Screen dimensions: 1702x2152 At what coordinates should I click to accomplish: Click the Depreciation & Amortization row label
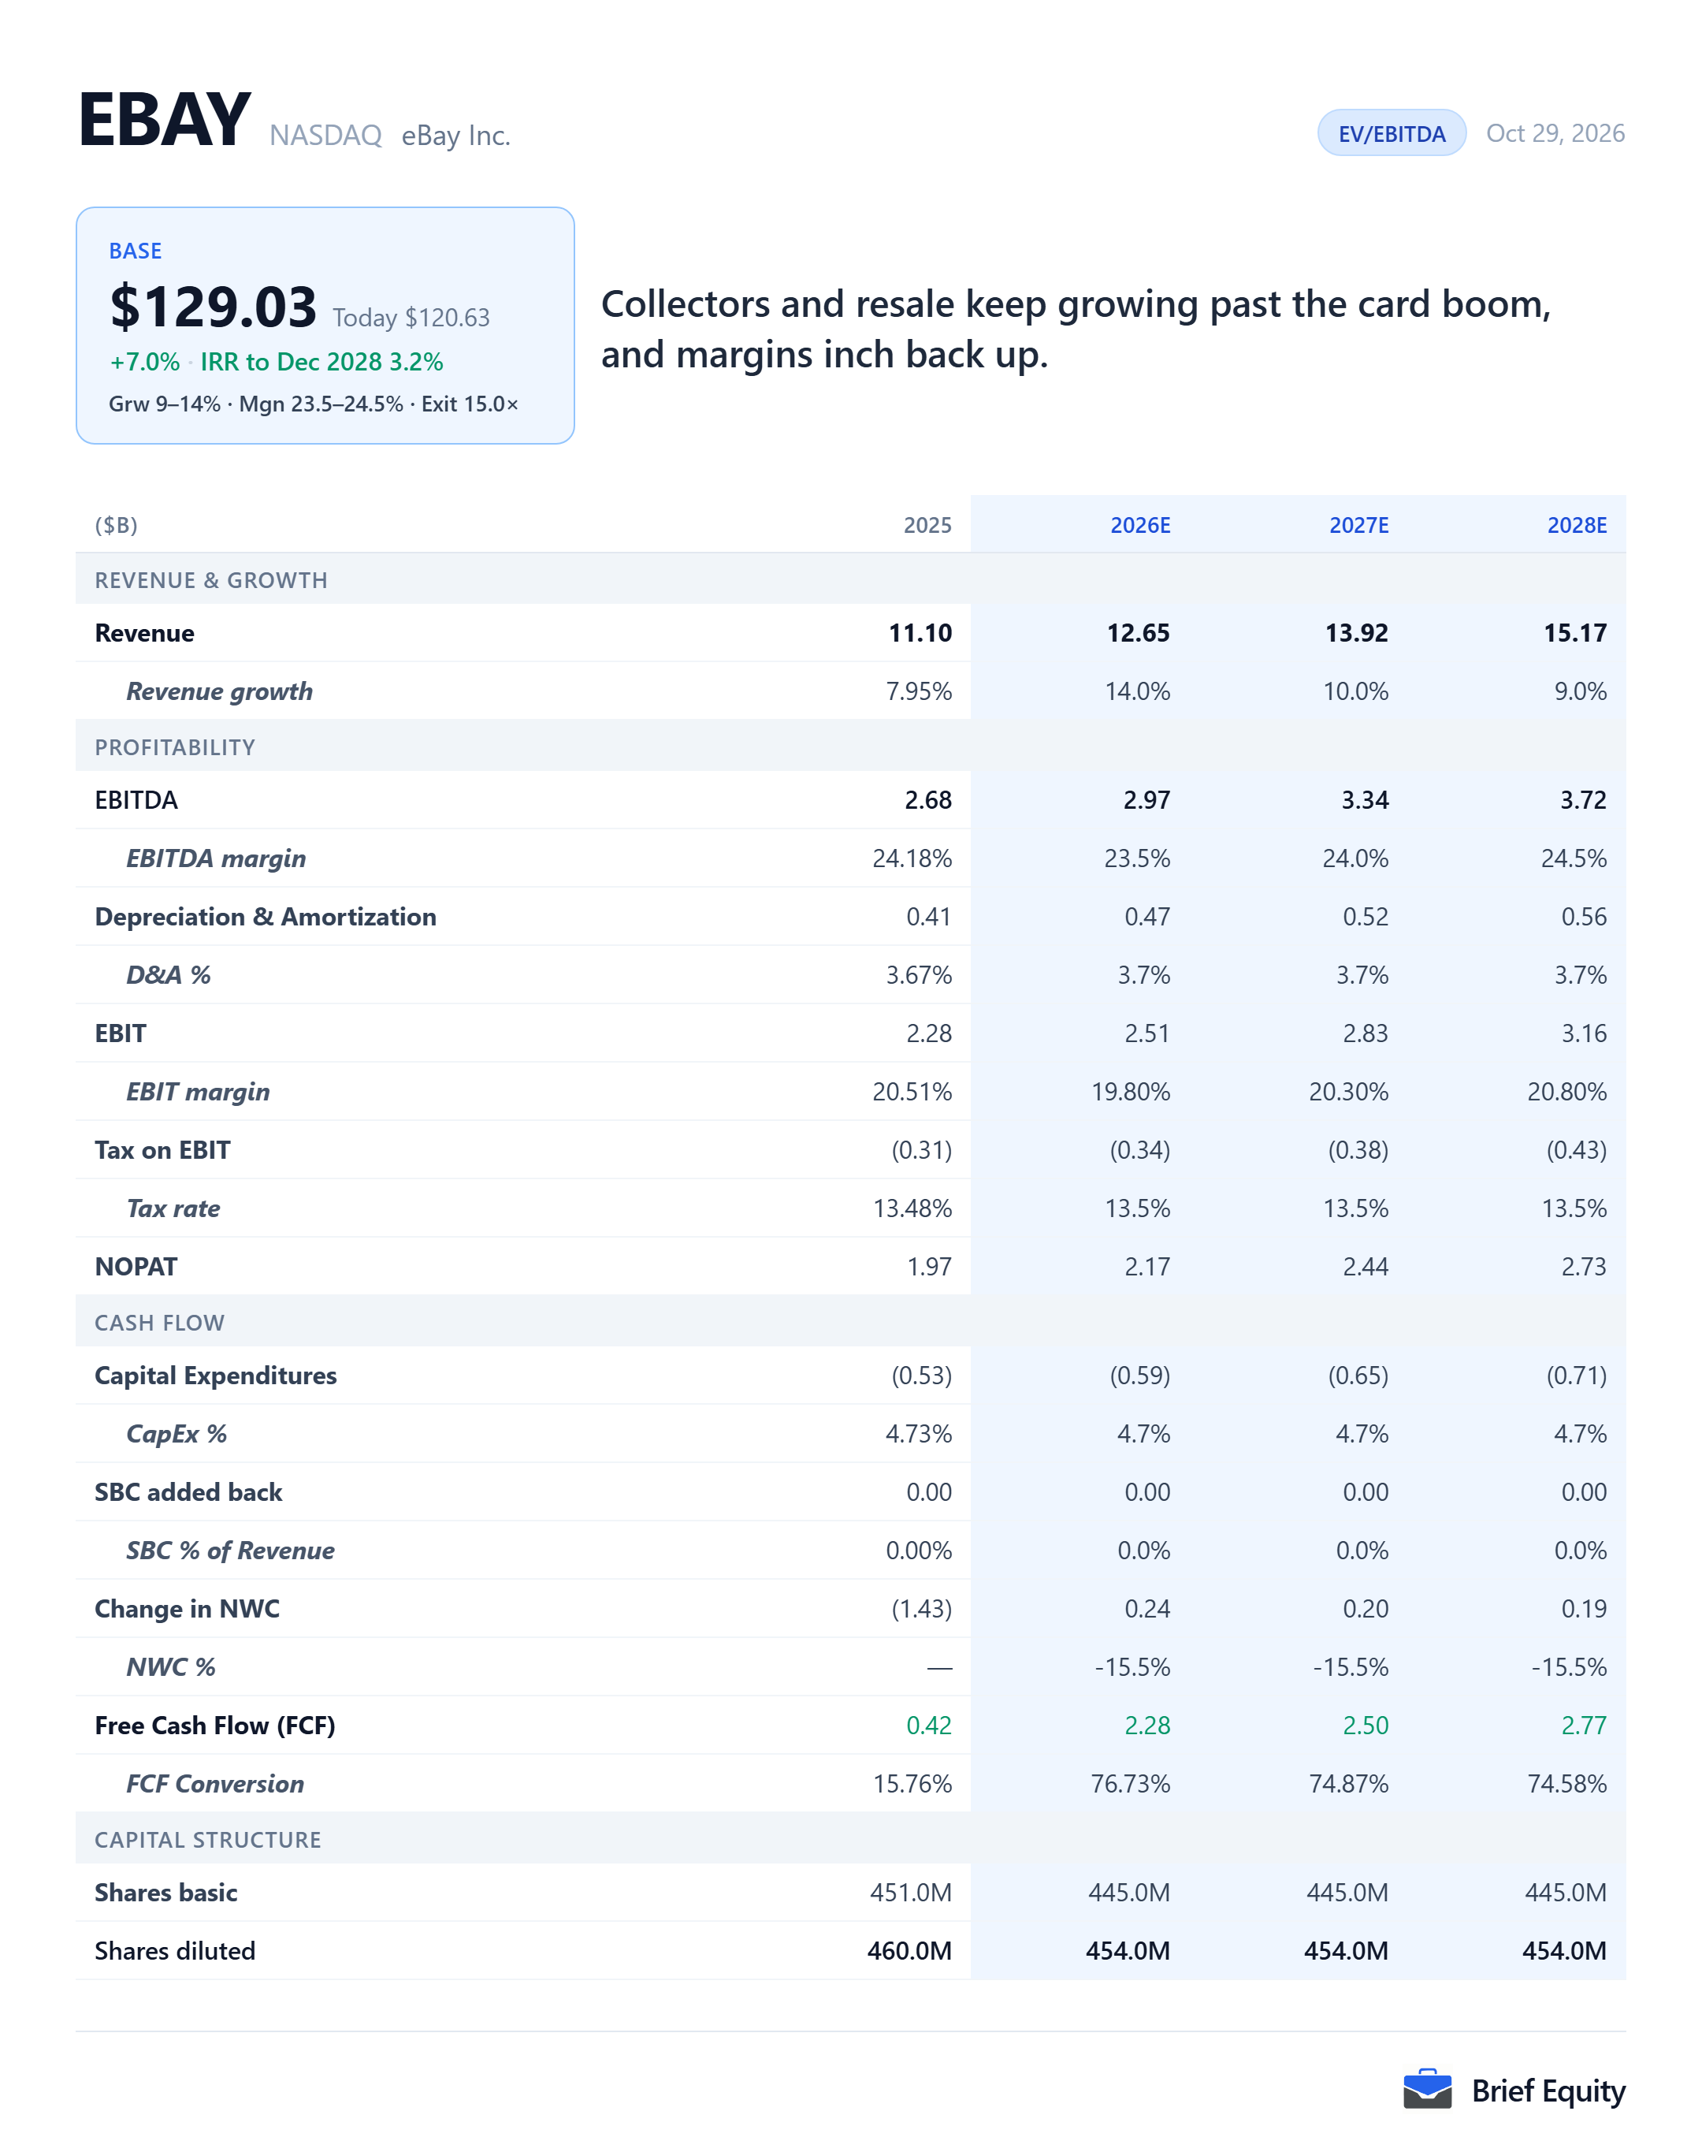[x=265, y=917]
